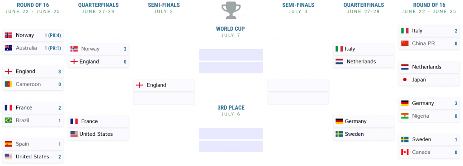
Task: Click the Cameroon flag icon
Action: (9, 84)
